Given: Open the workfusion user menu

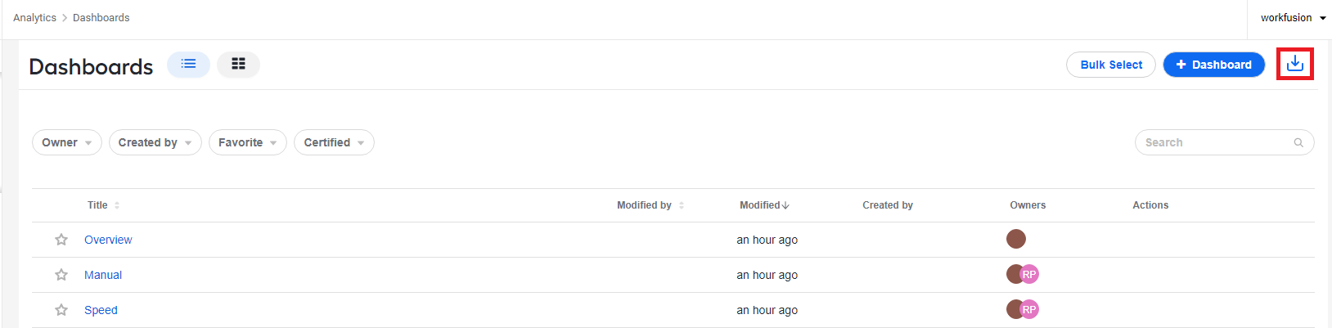Looking at the screenshot, I should pyautogui.click(x=1293, y=18).
